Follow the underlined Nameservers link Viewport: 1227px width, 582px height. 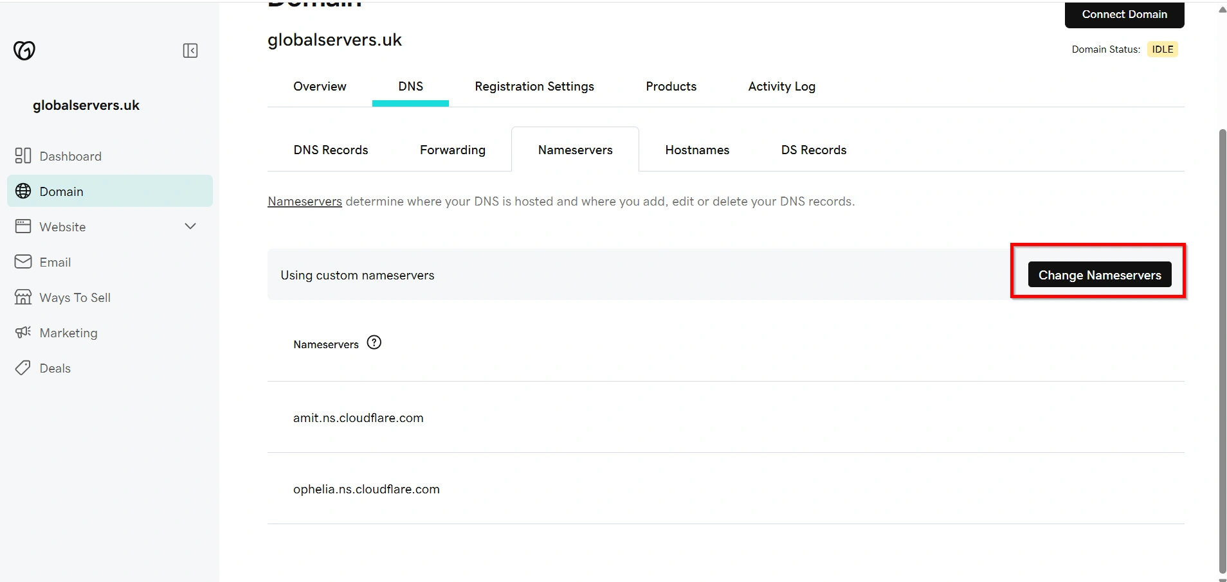(x=305, y=201)
